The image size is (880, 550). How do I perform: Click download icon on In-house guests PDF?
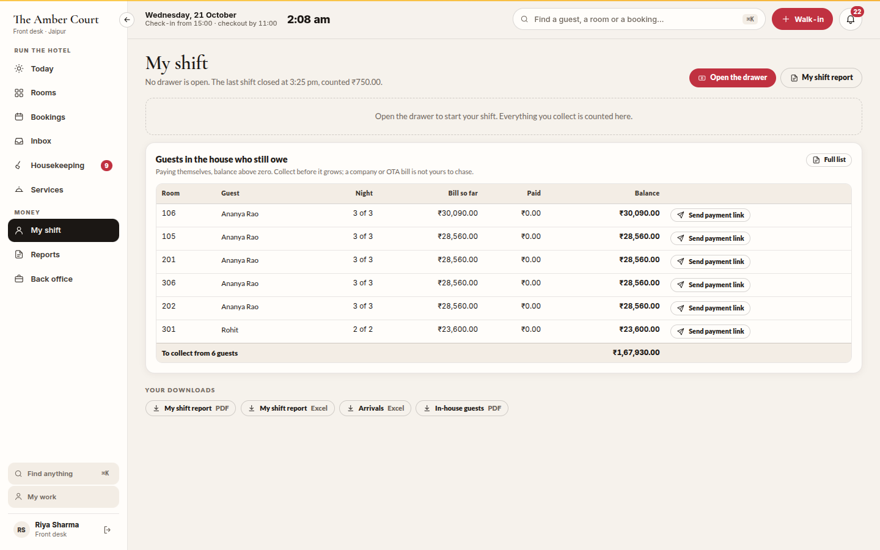tap(427, 408)
